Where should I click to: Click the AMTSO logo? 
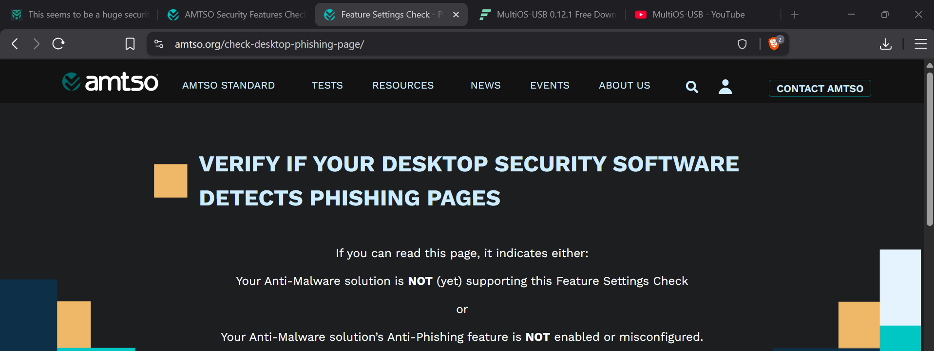(x=110, y=82)
